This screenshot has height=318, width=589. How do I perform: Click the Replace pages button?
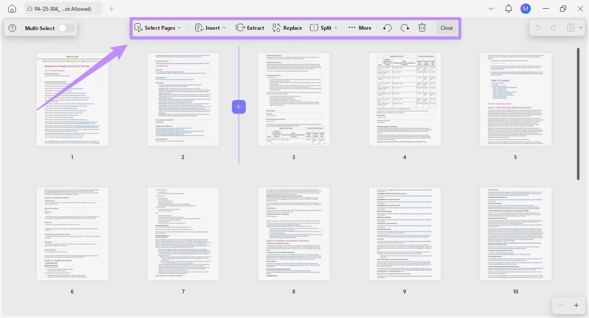[287, 28]
